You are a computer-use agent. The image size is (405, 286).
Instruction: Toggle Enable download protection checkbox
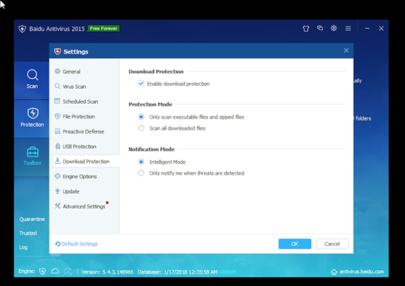(141, 83)
